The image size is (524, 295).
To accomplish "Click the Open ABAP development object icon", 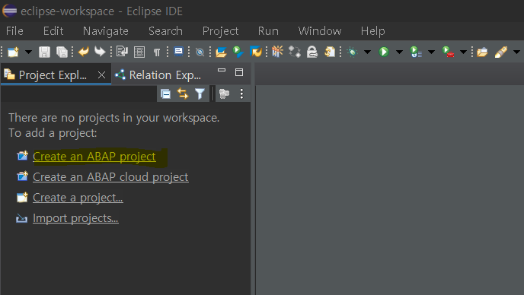I will 221,52.
